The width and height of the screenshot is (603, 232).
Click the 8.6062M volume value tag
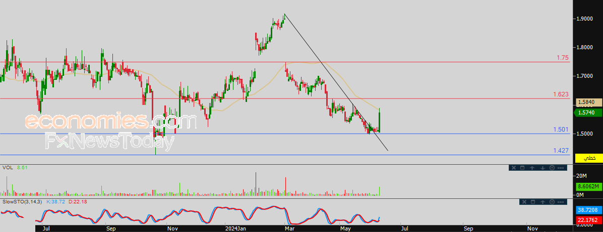tap(588, 186)
